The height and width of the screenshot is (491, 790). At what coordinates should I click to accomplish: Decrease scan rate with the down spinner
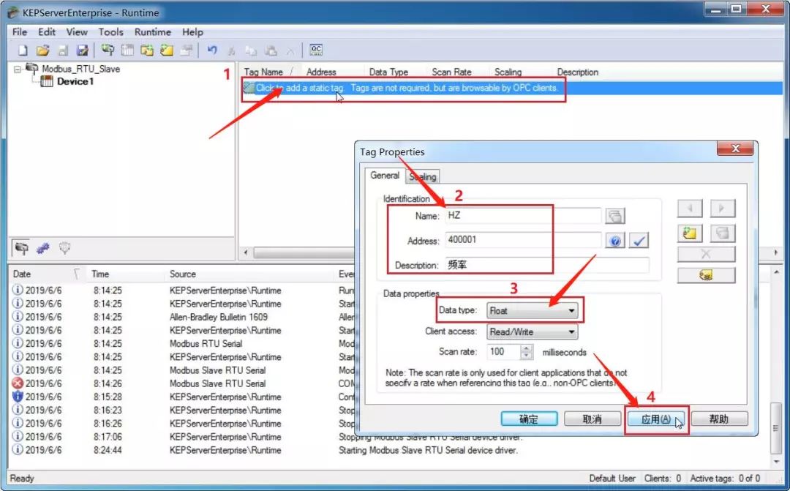(527, 356)
